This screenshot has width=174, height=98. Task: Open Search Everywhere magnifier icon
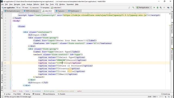coord(172,8)
